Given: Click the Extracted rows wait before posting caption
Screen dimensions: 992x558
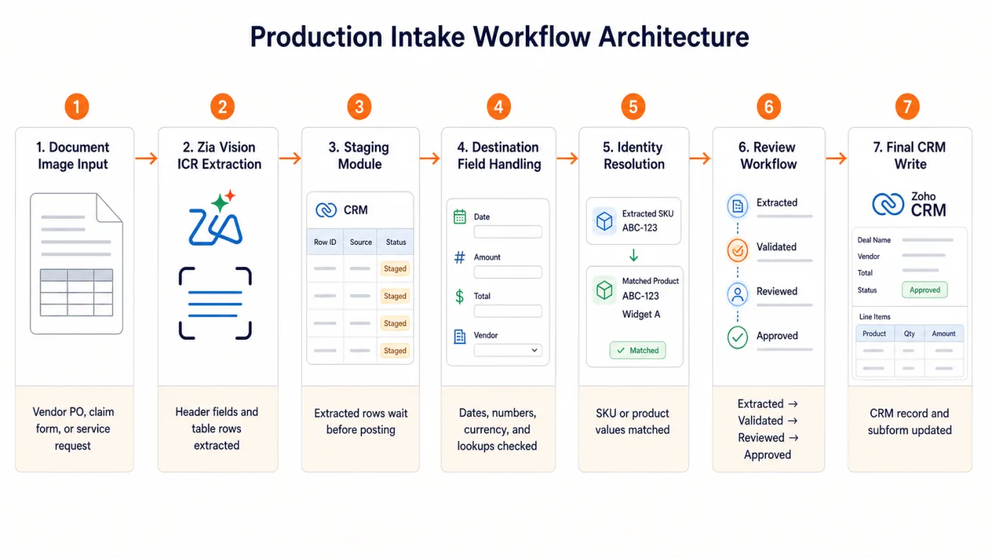Looking at the screenshot, I should coord(361,421).
